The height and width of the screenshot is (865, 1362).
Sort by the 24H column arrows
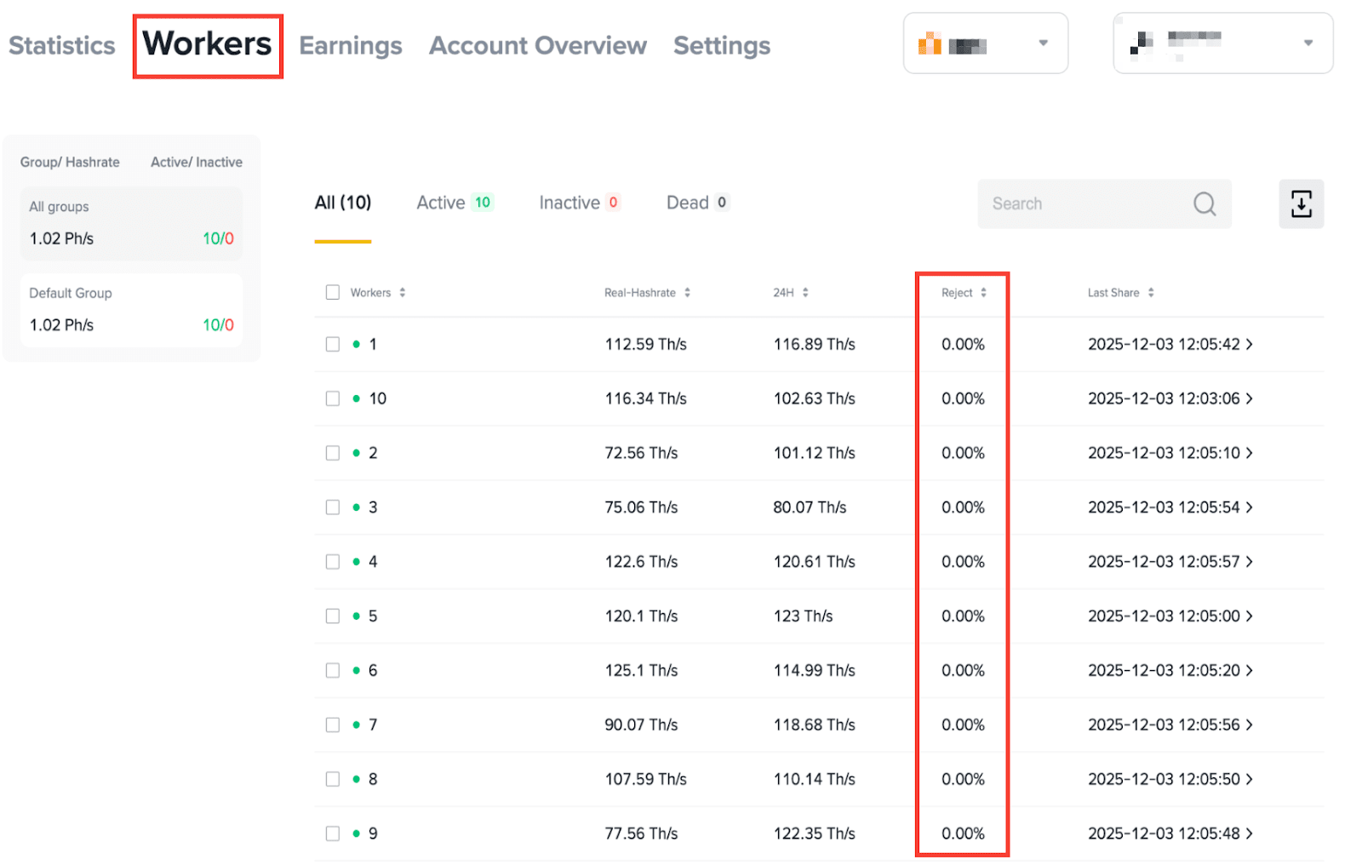(805, 293)
